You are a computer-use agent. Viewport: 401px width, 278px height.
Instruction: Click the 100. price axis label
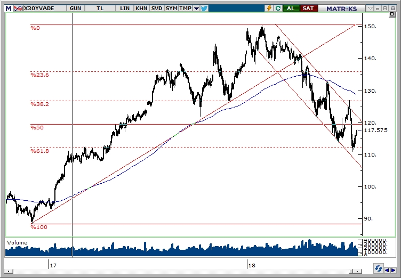[370, 187]
